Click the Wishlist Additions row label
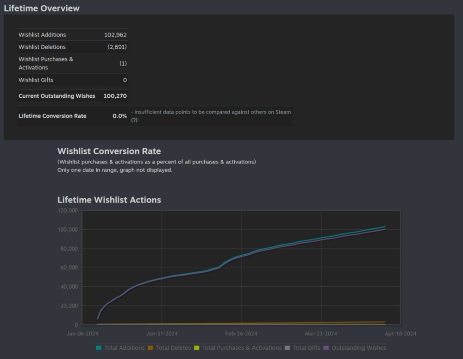 [42, 35]
